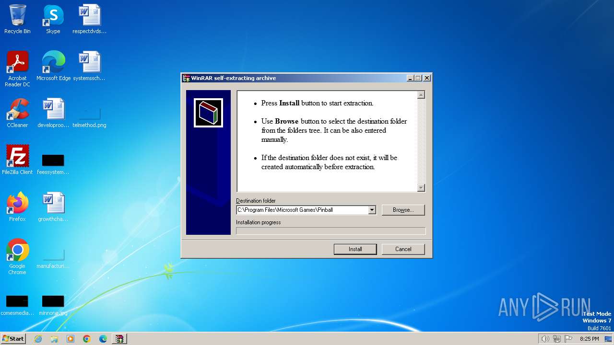Open Edge from the taskbar

[x=103, y=339]
